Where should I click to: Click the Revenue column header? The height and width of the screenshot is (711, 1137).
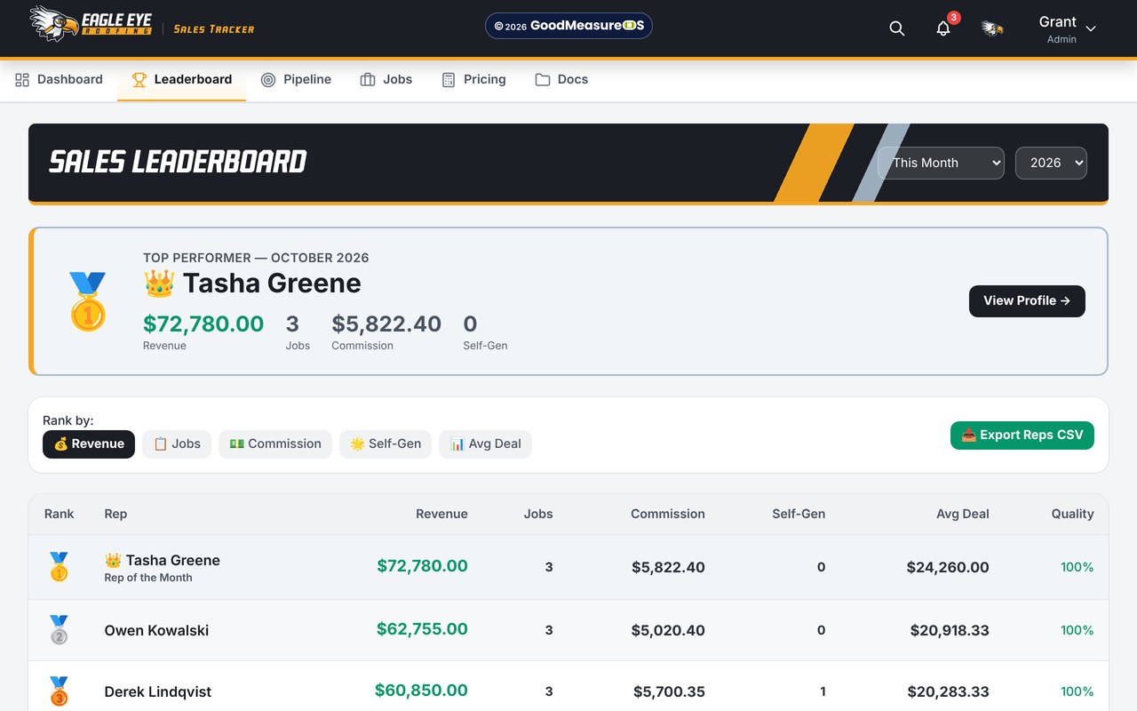[x=441, y=514]
